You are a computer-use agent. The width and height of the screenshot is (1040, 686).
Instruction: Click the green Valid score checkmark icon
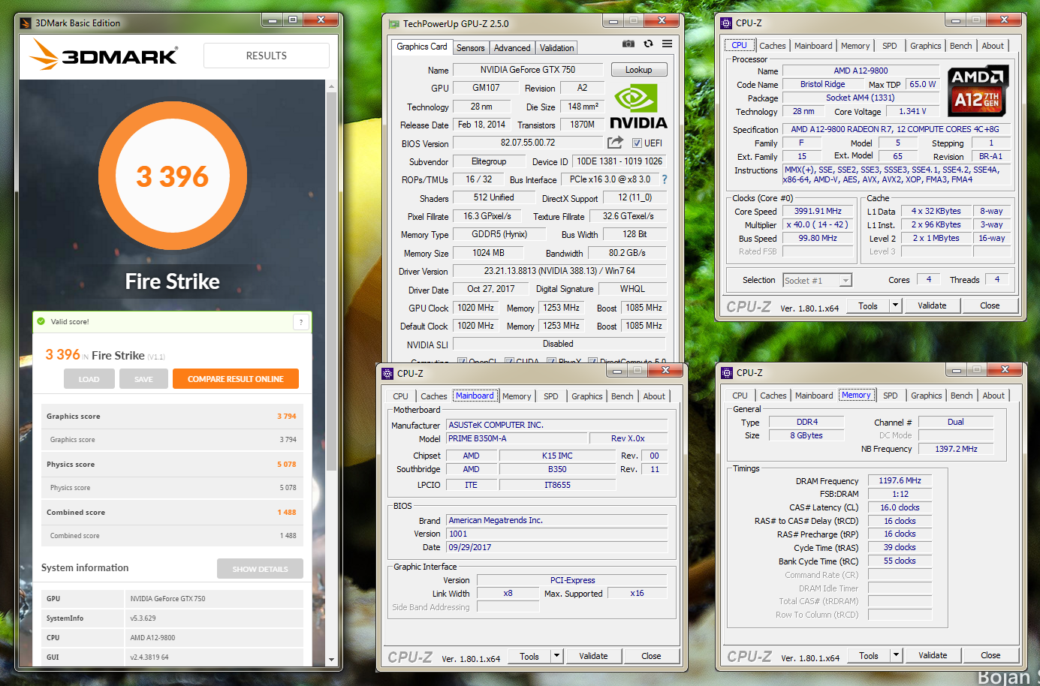click(41, 321)
